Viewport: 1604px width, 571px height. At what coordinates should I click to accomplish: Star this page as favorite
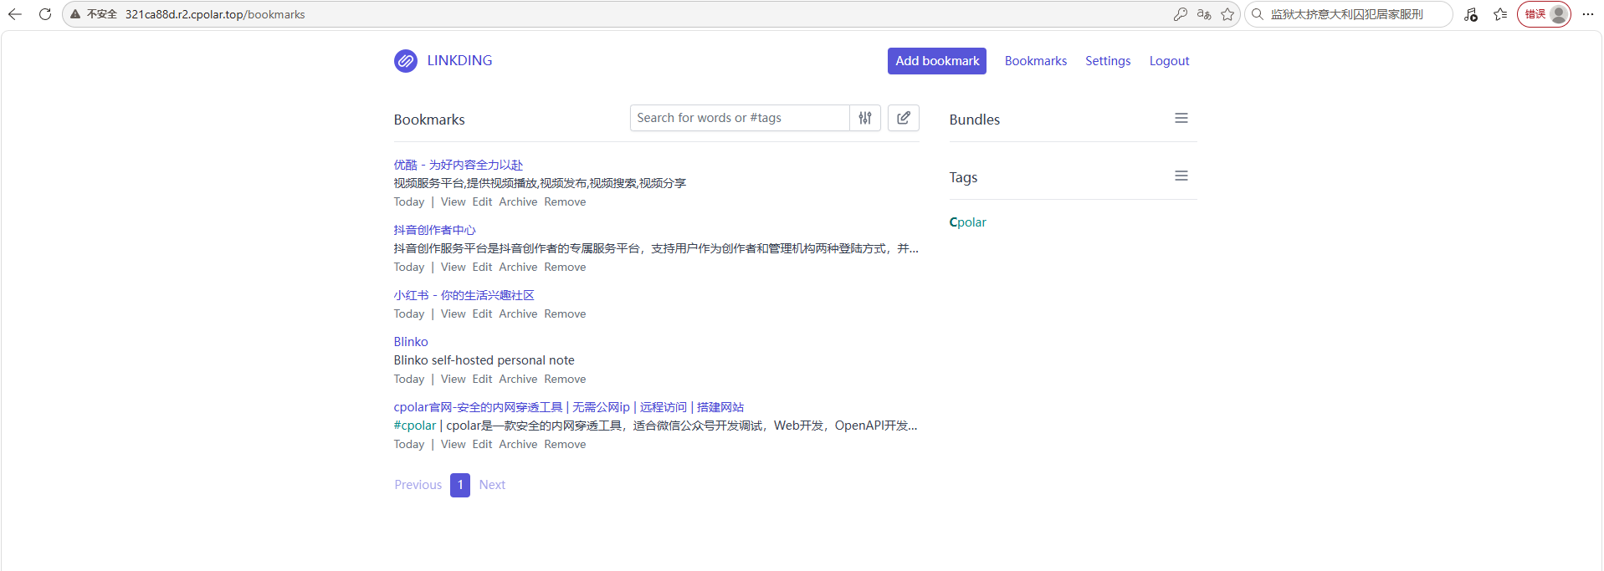coord(1227,14)
